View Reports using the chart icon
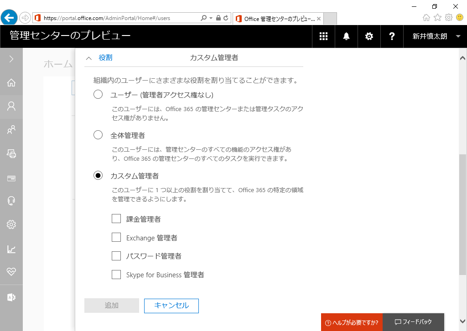 [11, 249]
